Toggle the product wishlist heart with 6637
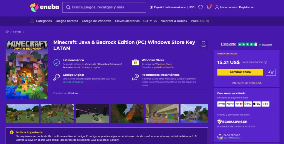284x144 pixels. [203, 43]
